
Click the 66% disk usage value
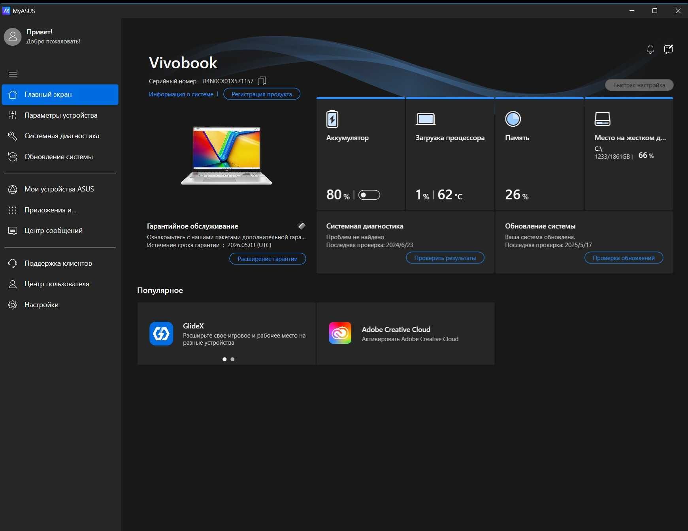click(x=646, y=156)
